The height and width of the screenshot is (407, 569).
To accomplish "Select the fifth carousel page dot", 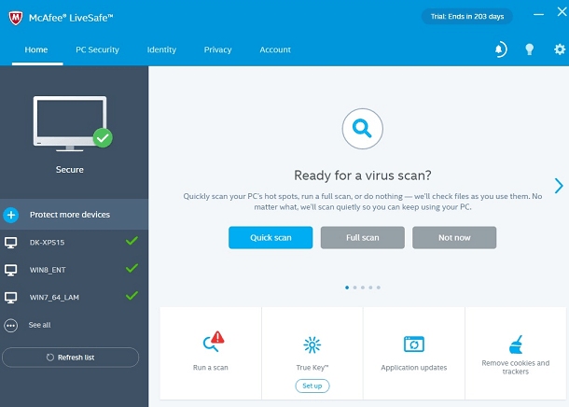I will click(x=379, y=288).
